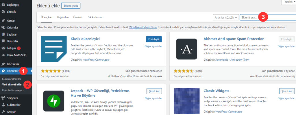Click the Snippets scissors icon
This screenshot has width=296, height=115.
point(3,98)
